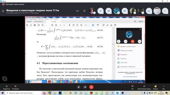Toggle video in floating call window
The height and width of the screenshot is (95, 170).
click(x=126, y=41)
